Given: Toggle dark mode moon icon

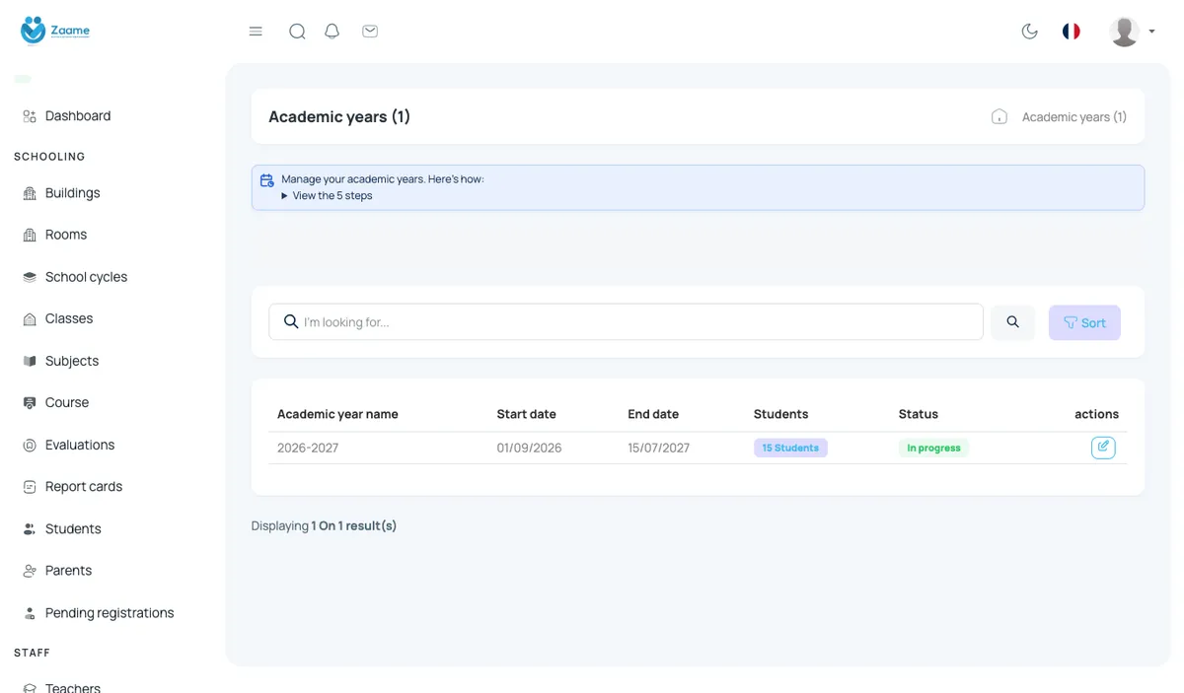Looking at the screenshot, I should (x=1029, y=32).
